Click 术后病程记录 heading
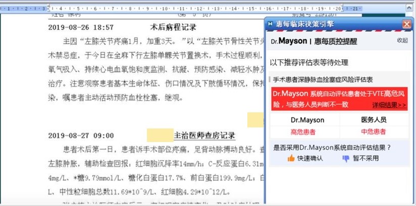The image size is (416, 206). [173, 27]
